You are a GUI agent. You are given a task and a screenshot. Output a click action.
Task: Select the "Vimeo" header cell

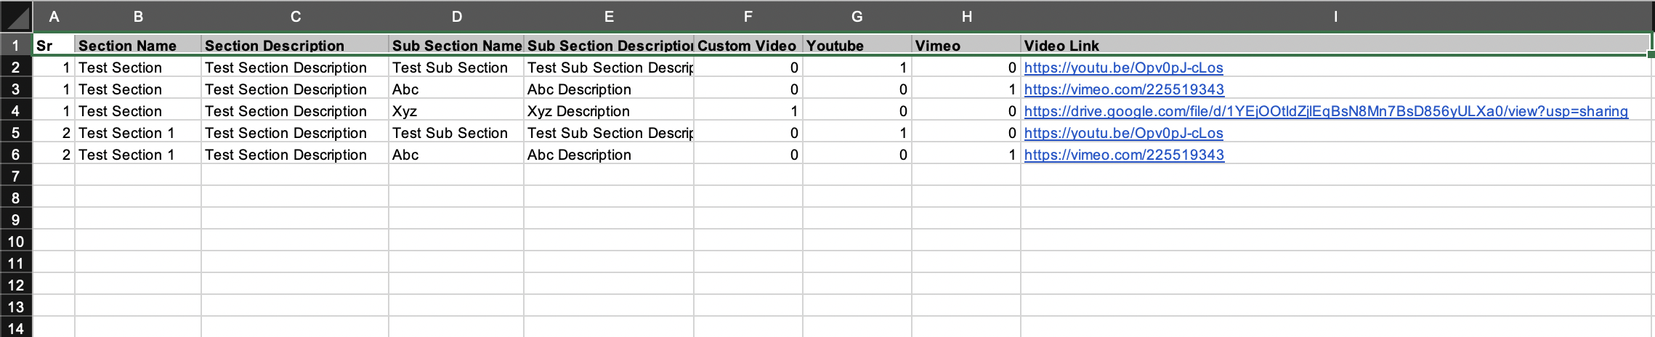coord(966,45)
